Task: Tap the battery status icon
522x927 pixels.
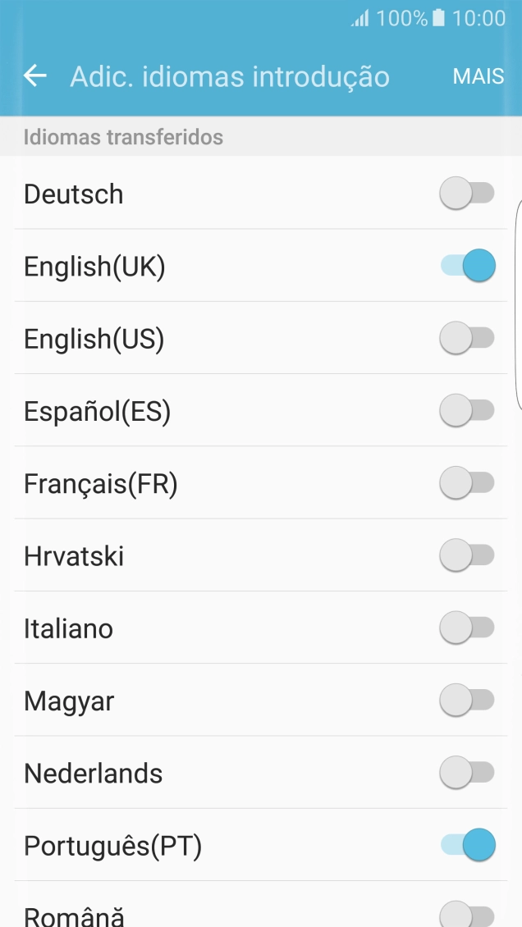Action: coord(439,18)
